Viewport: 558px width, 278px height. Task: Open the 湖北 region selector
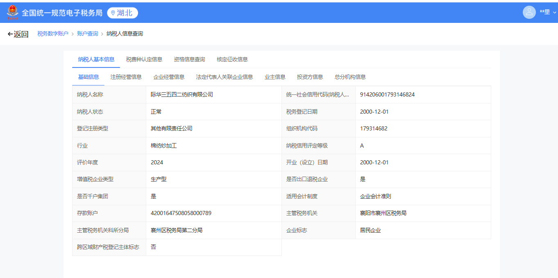tap(122, 13)
